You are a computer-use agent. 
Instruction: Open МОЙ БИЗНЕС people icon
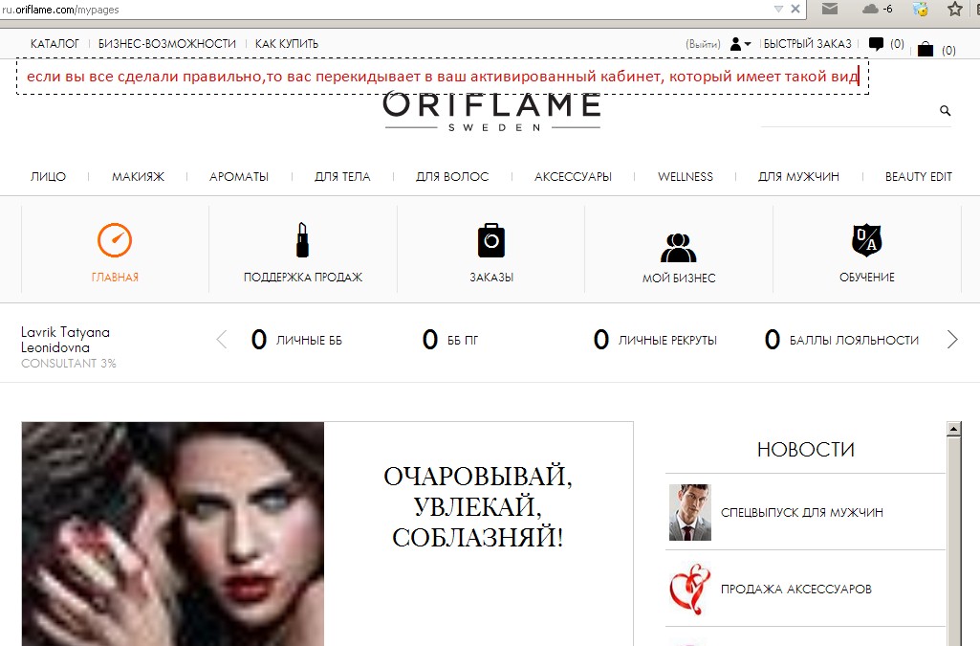point(679,248)
